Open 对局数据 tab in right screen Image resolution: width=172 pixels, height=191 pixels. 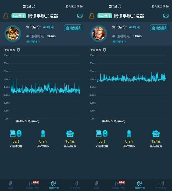point(161,185)
